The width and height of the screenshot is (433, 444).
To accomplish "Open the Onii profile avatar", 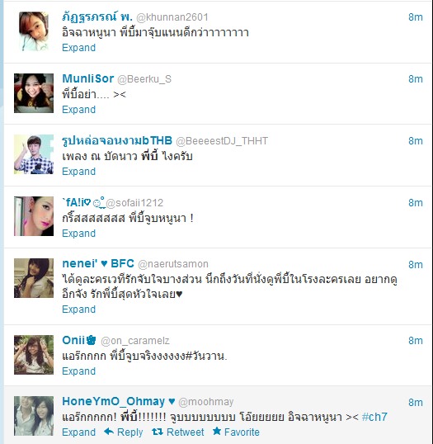I will pyautogui.click(x=34, y=355).
